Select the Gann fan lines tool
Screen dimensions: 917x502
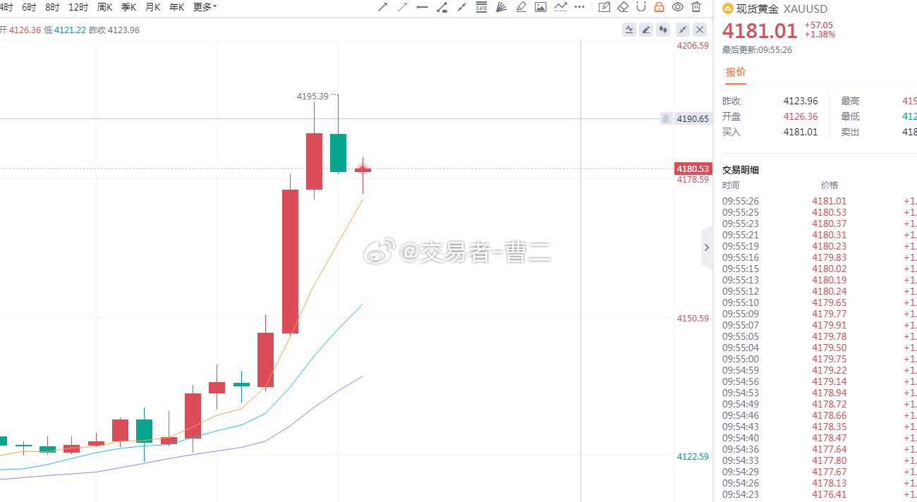502,7
